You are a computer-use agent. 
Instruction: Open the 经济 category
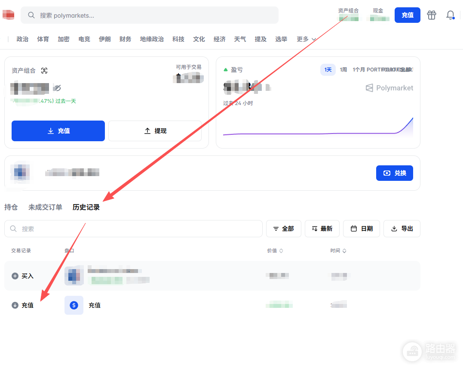point(219,39)
